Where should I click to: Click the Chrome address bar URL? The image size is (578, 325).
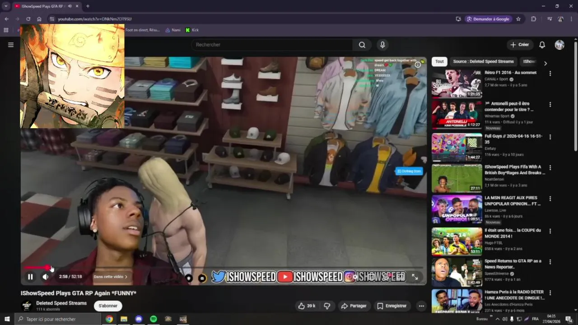click(x=95, y=19)
